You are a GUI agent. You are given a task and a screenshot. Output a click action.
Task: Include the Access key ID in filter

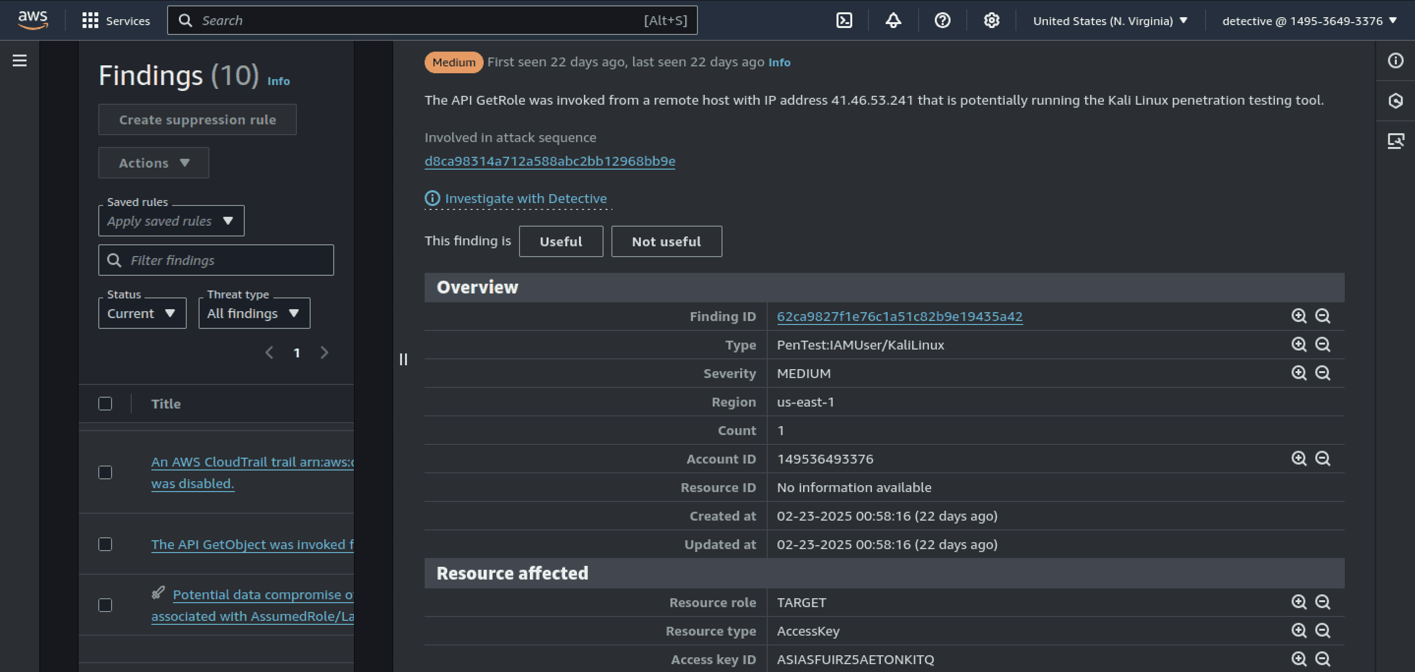[x=1299, y=659]
